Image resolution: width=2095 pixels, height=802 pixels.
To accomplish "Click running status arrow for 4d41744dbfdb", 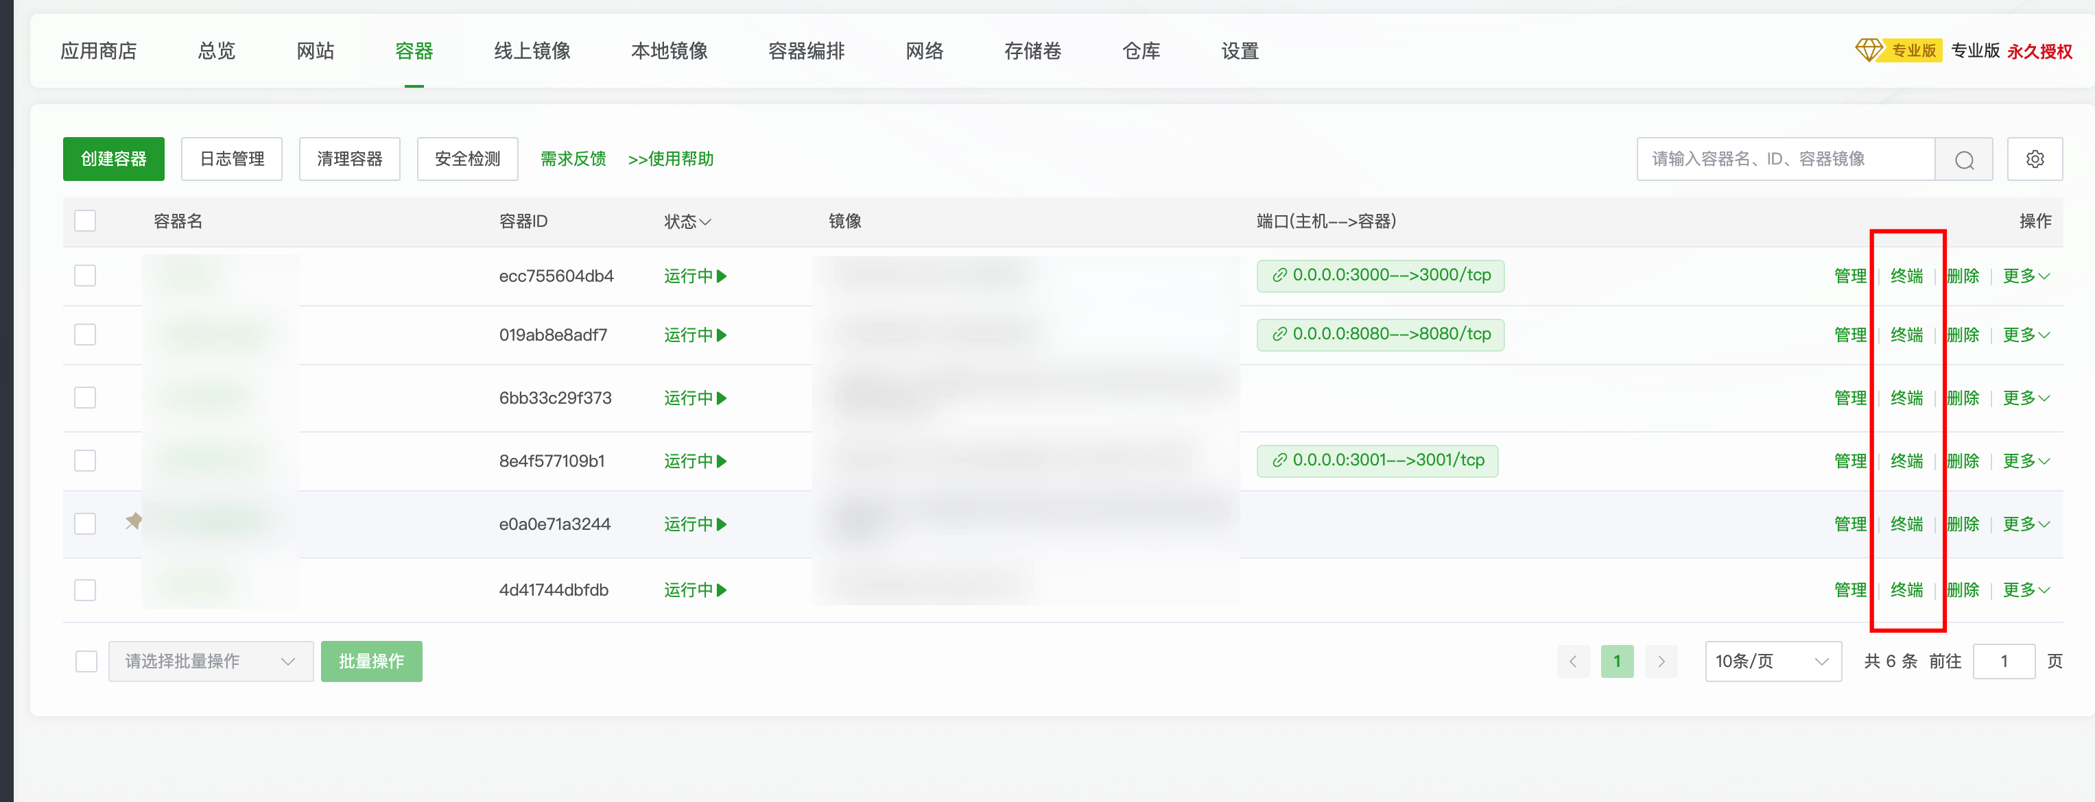I will click(x=722, y=590).
